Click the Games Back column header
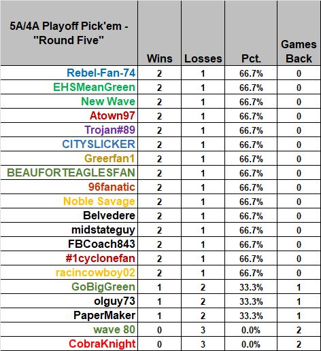The width and height of the screenshot is (321, 351). point(299,33)
